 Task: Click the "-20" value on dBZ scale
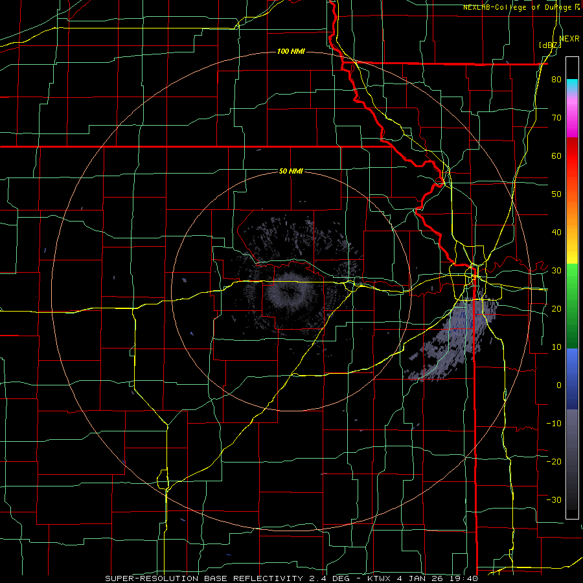(x=554, y=461)
